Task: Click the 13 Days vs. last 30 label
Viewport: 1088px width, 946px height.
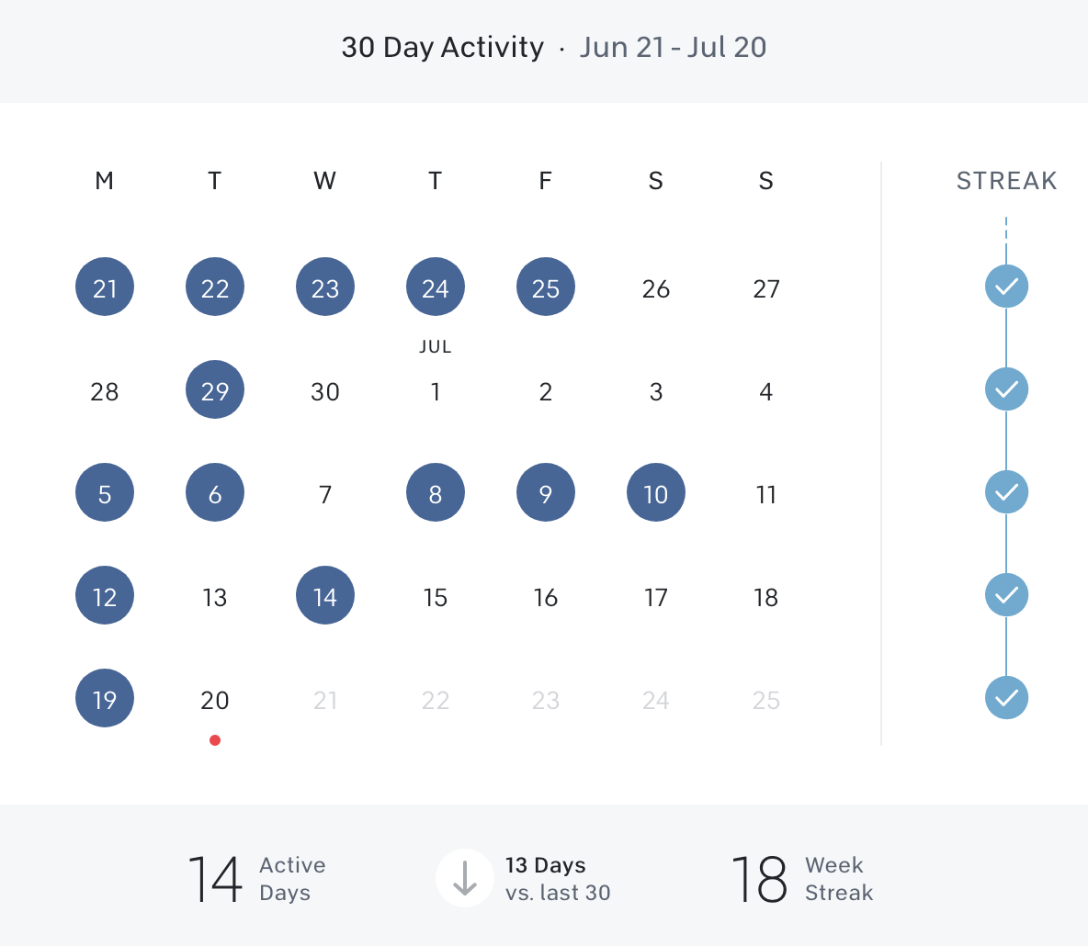Action: tap(558, 879)
